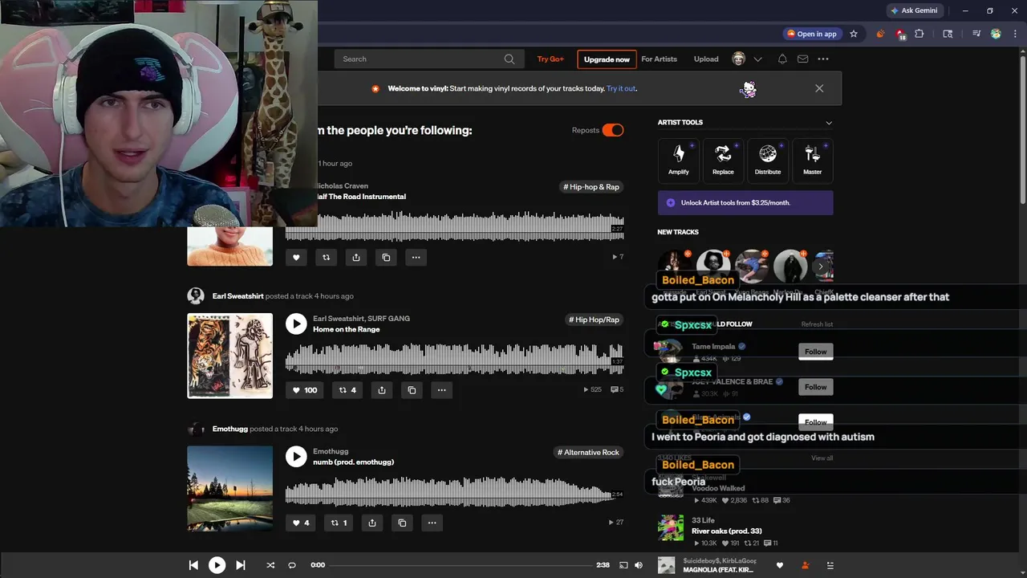Skip to the next track
Screen dimensions: 1027x578
(241, 565)
